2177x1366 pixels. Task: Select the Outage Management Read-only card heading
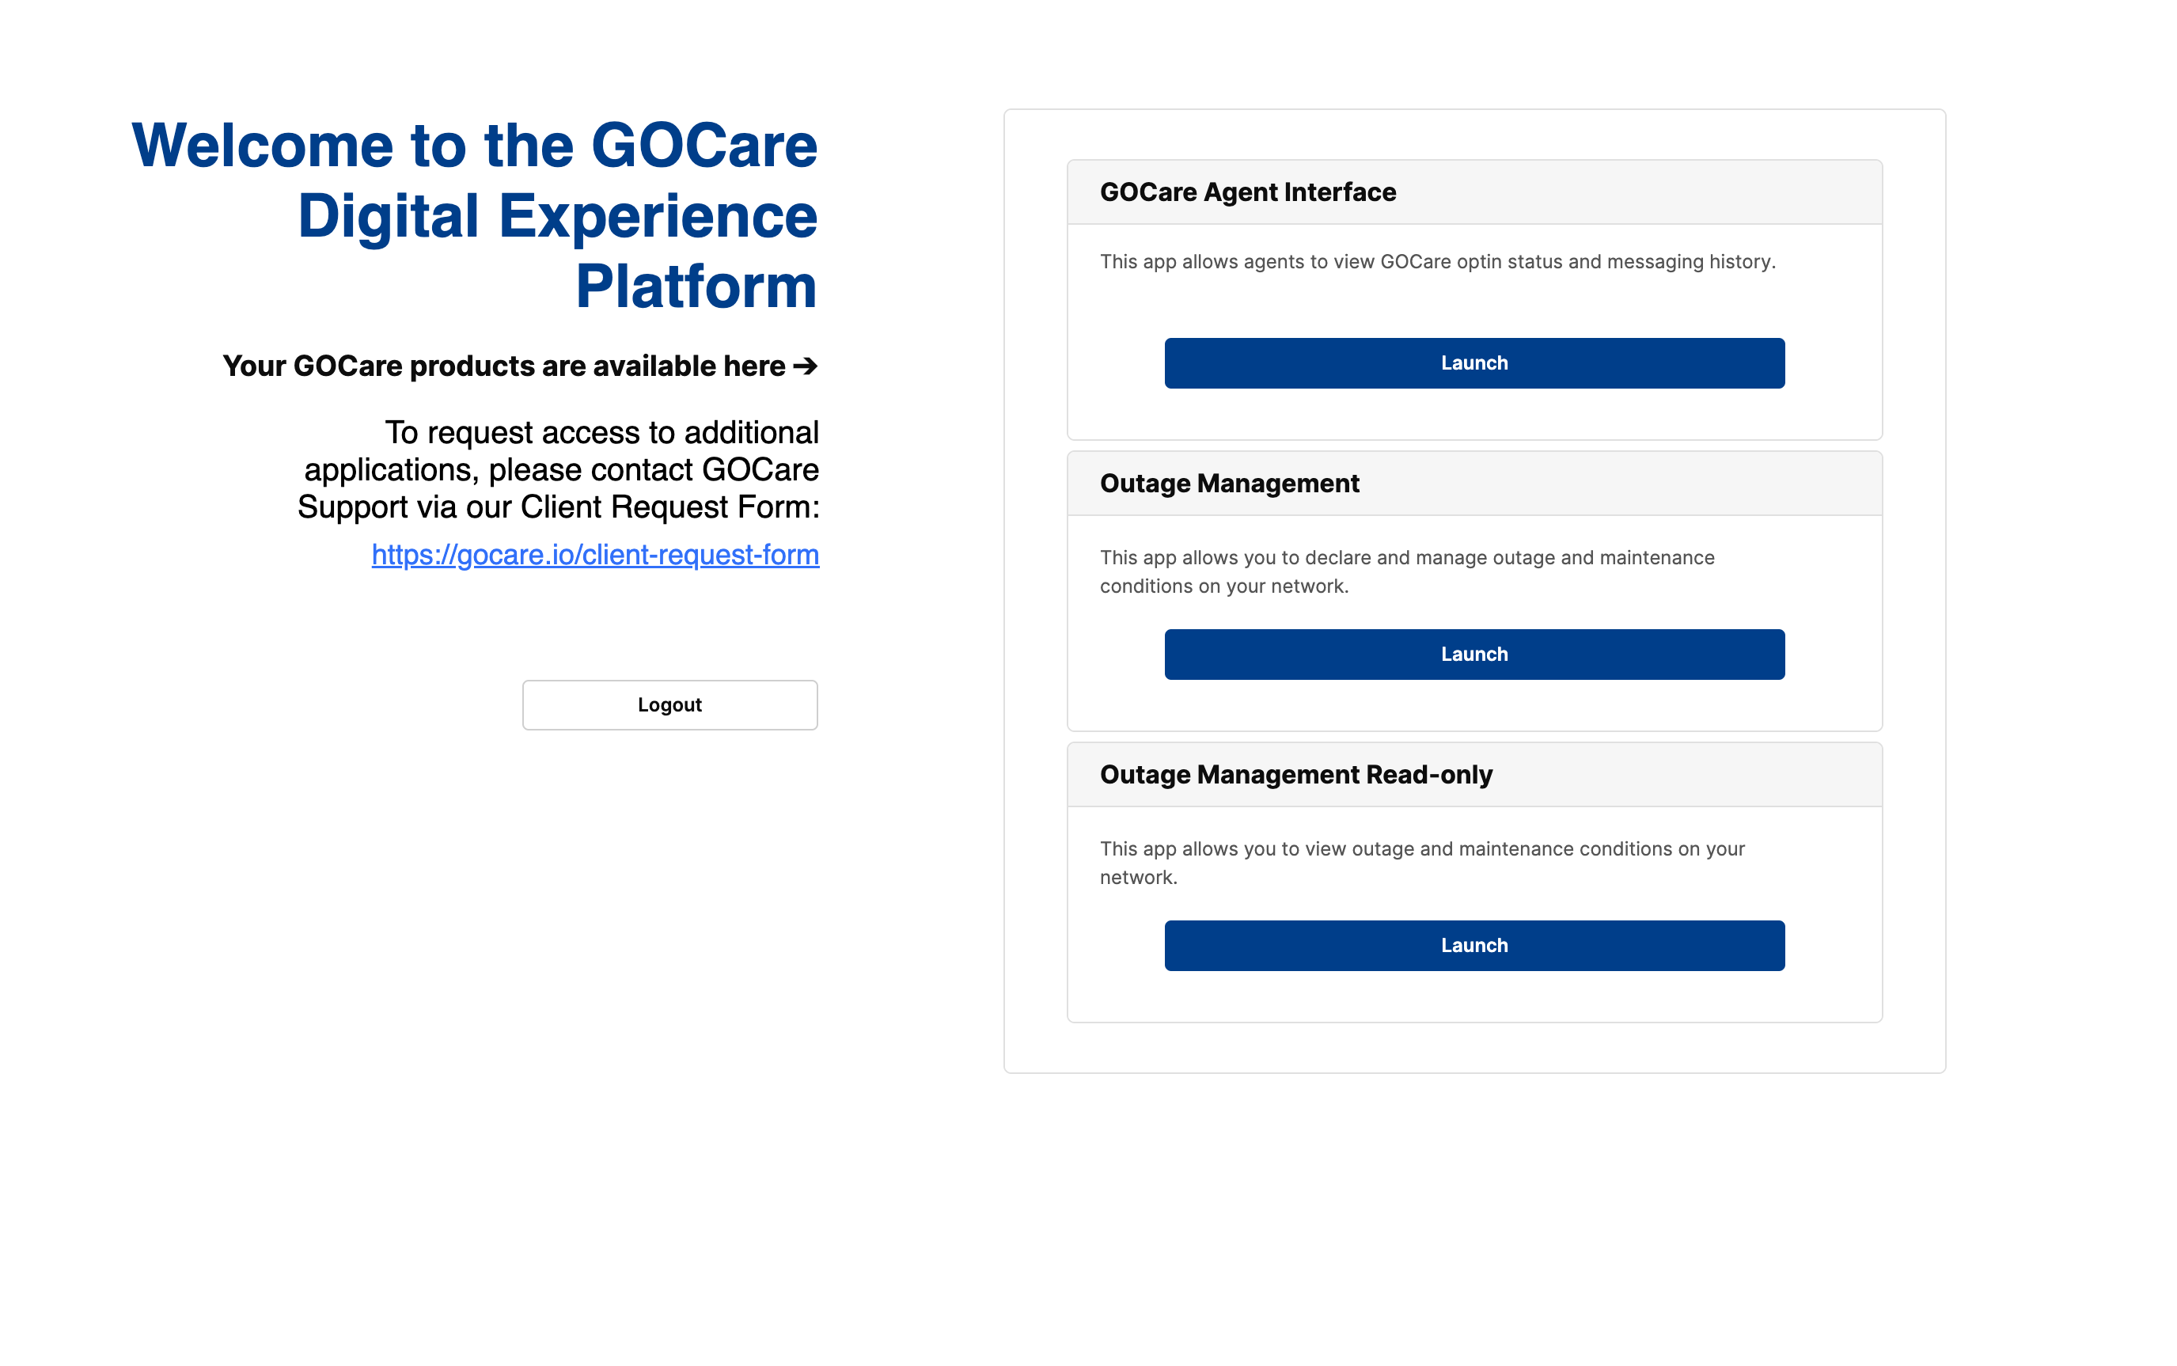coord(1295,774)
